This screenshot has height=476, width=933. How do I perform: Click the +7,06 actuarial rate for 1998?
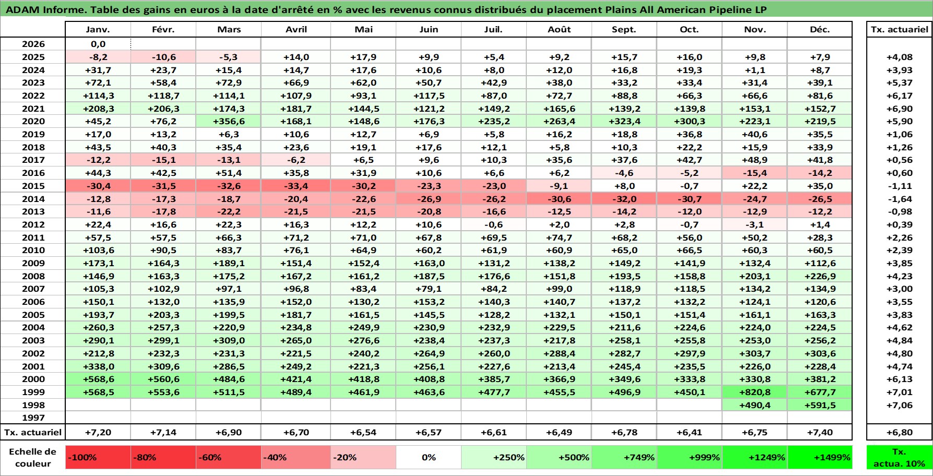pos(899,405)
